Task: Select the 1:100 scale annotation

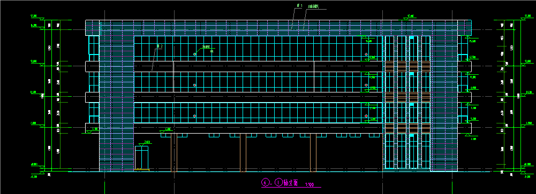Action: click(x=309, y=184)
